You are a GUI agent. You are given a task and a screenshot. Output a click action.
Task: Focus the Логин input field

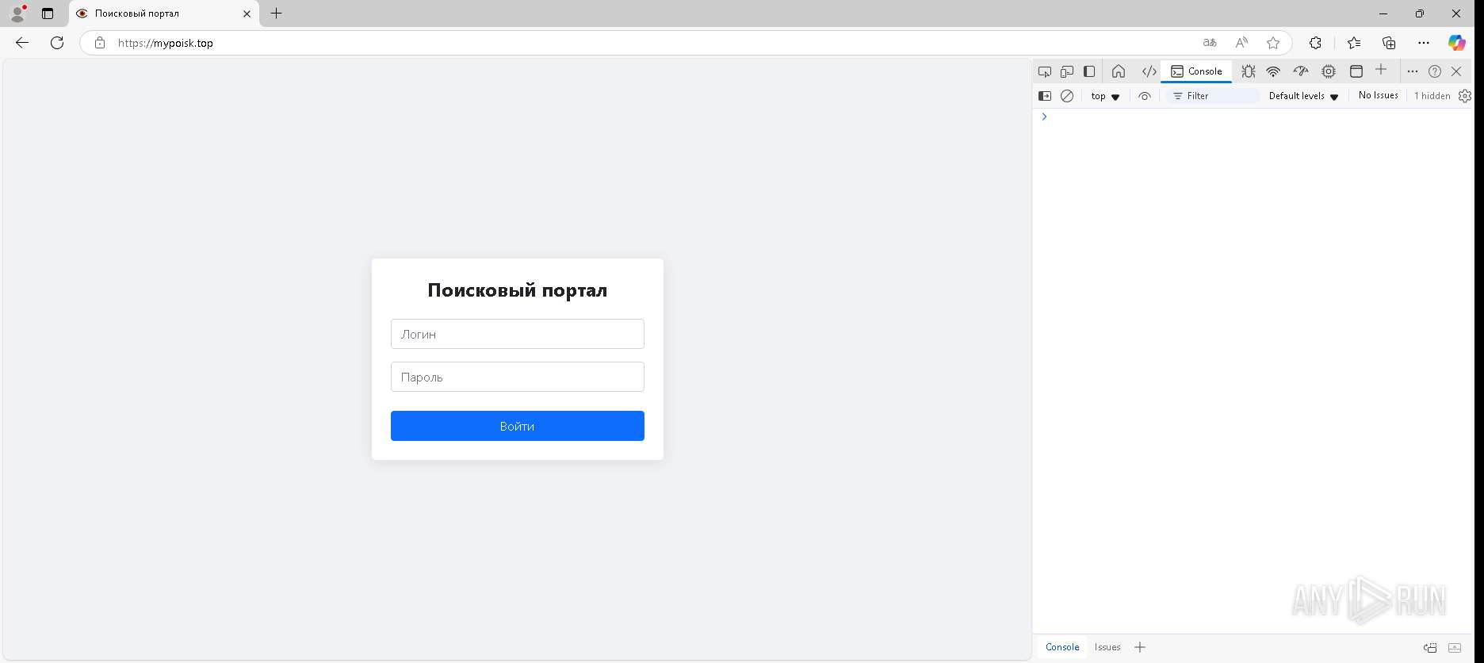tap(518, 334)
